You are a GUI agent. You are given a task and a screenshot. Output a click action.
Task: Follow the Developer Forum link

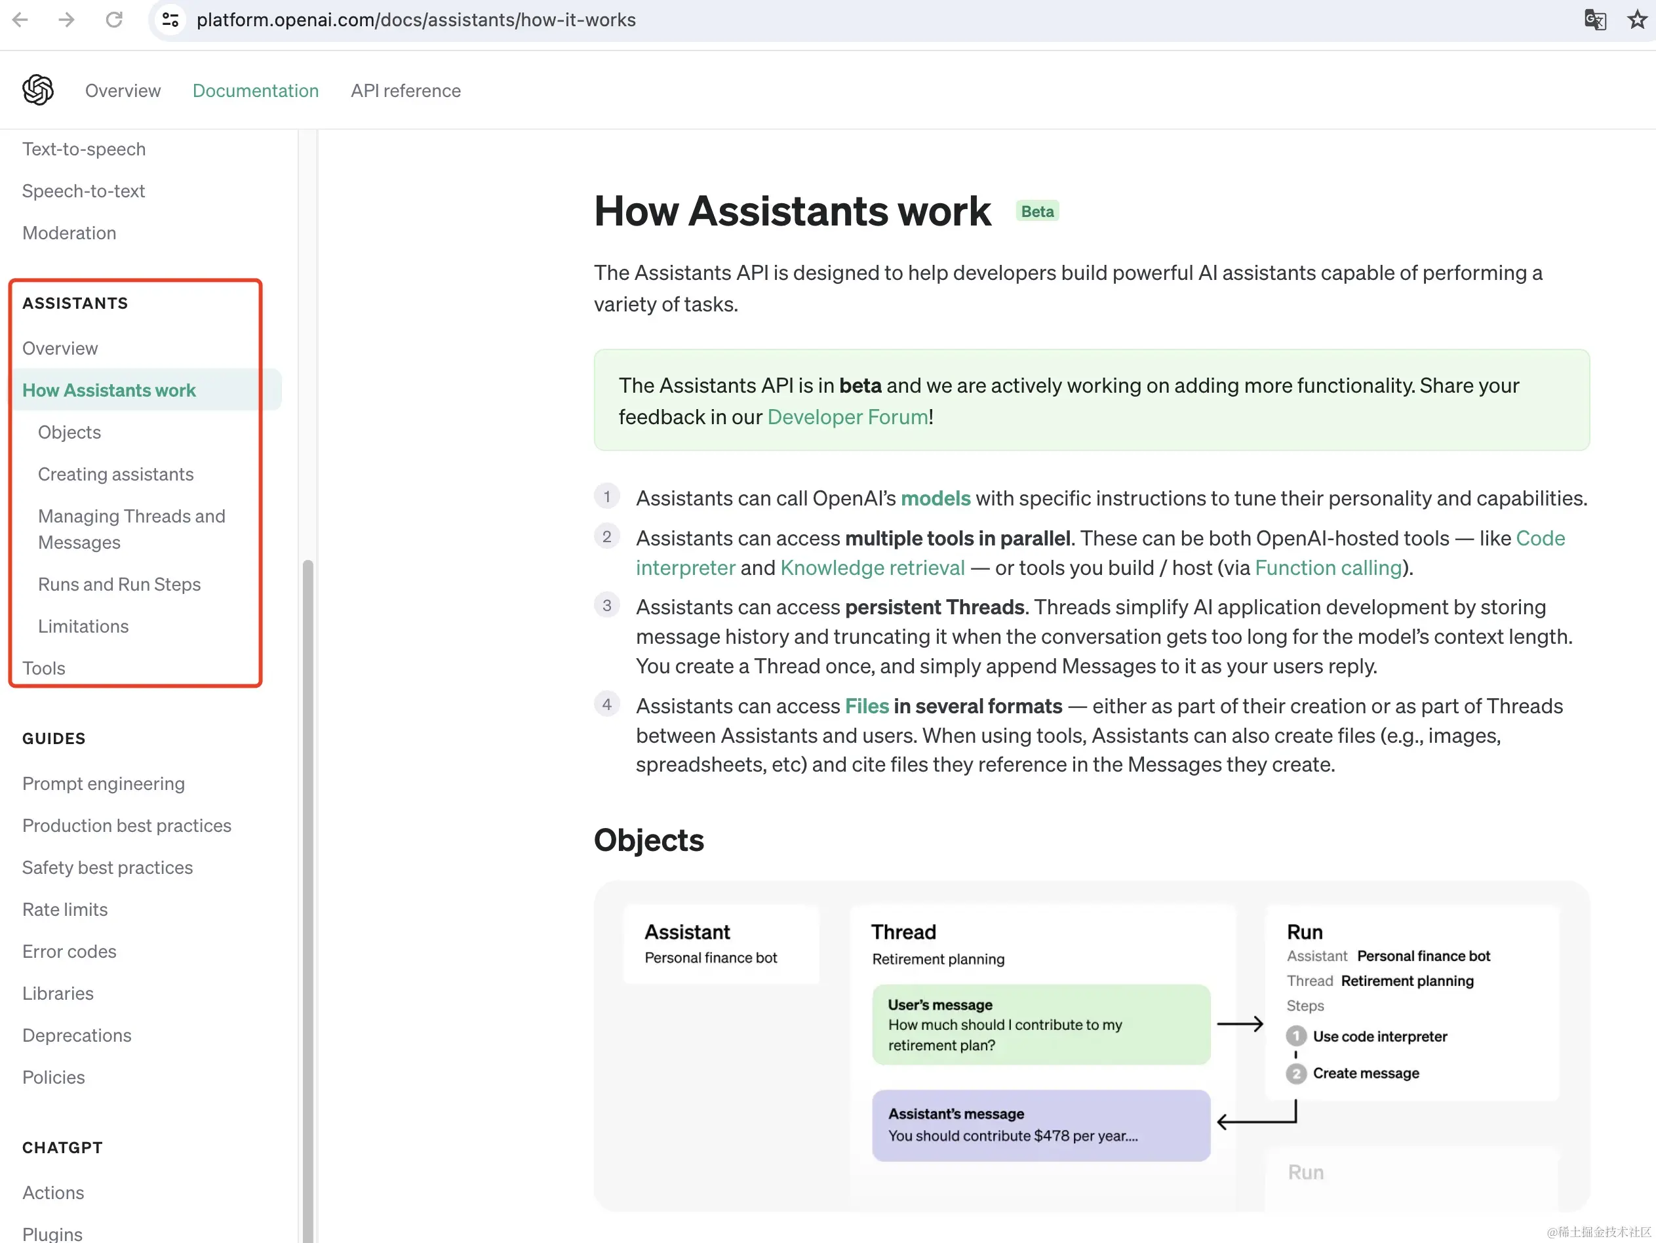(848, 417)
